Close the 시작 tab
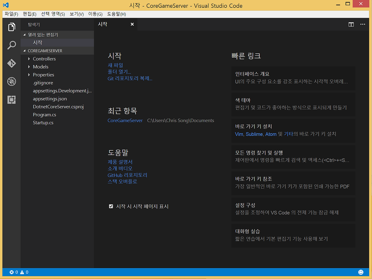This screenshot has width=372, height=279. (x=132, y=24)
